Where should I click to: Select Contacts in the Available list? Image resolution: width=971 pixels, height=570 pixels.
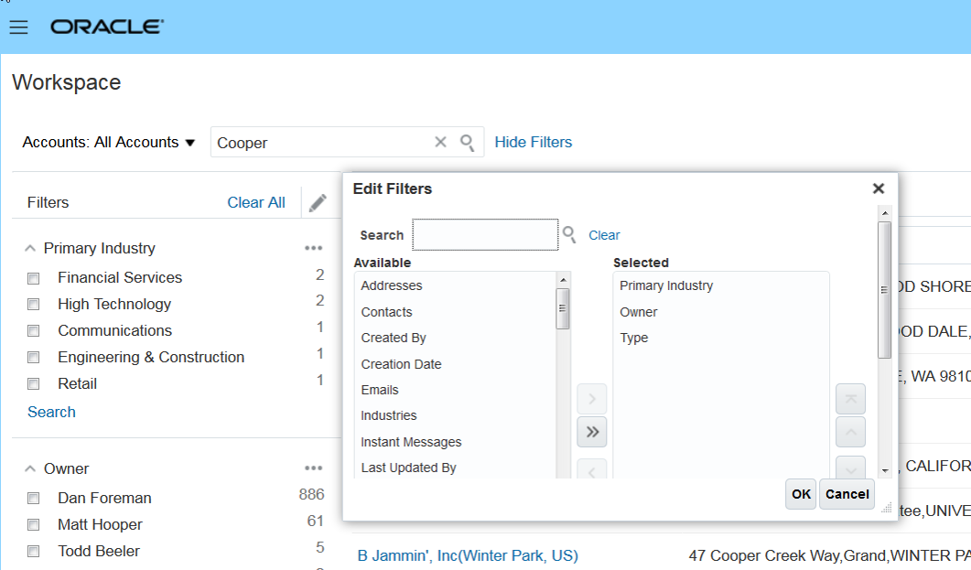click(x=387, y=312)
